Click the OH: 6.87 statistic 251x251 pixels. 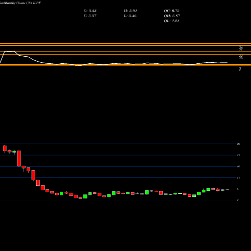point(172,16)
